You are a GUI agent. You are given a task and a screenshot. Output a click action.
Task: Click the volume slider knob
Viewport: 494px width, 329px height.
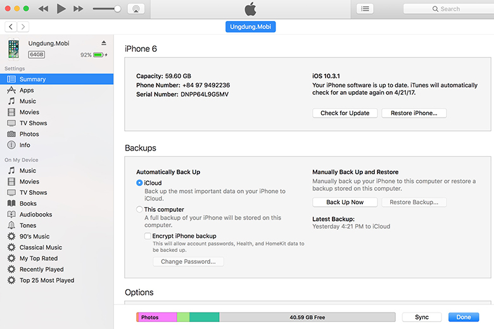pyautogui.click(x=117, y=9)
